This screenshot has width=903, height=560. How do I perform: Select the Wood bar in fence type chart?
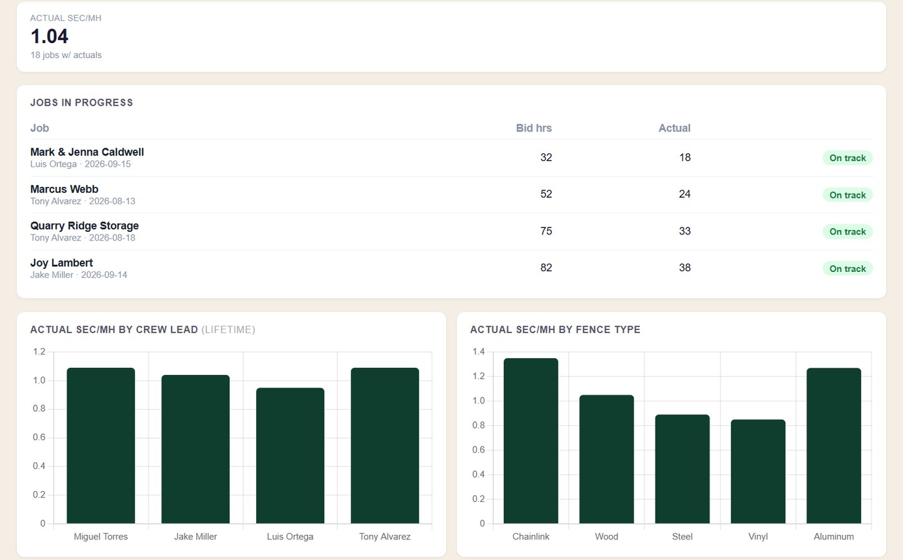coord(606,459)
